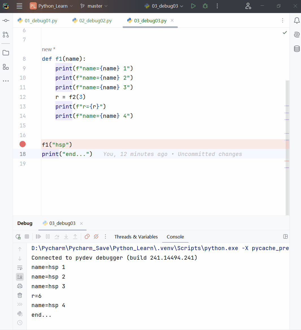
Task: Rerun the 03_debug03 debug session
Action: [x=18, y=236]
